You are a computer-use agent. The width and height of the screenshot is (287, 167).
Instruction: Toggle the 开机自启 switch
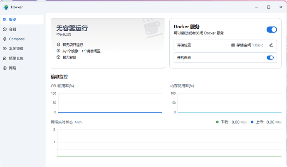270,58
